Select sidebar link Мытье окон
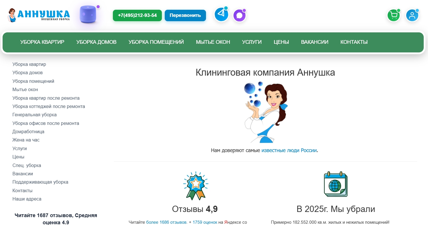Image resolution: width=428 pixels, height=226 pixels. (25, 90)
